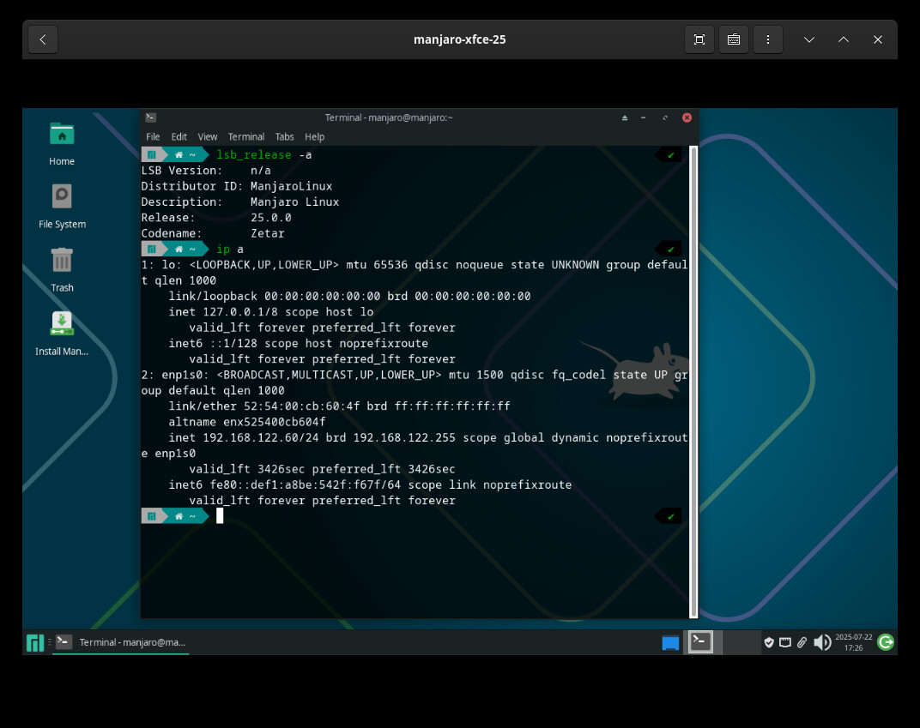Expand the up chevron control in the header bar
The width and height of the screenshot is (920, 728).
(843, 39)
